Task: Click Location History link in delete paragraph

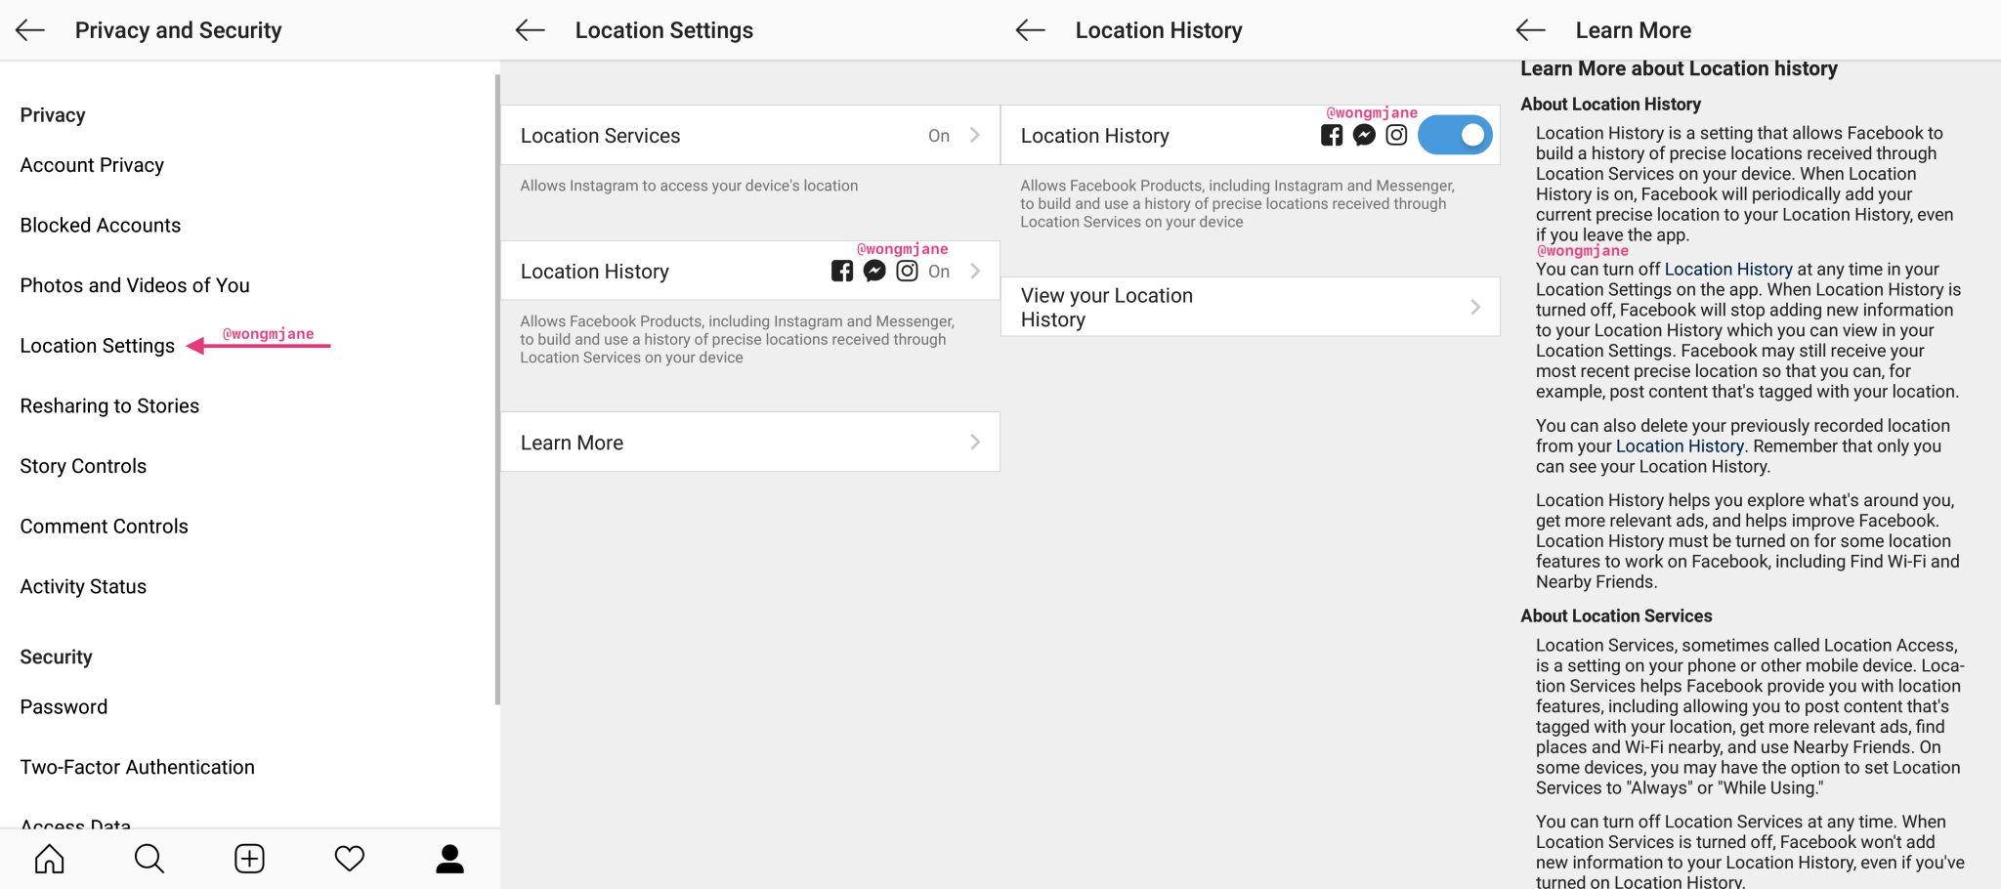Action: [x=1679, y=446]
